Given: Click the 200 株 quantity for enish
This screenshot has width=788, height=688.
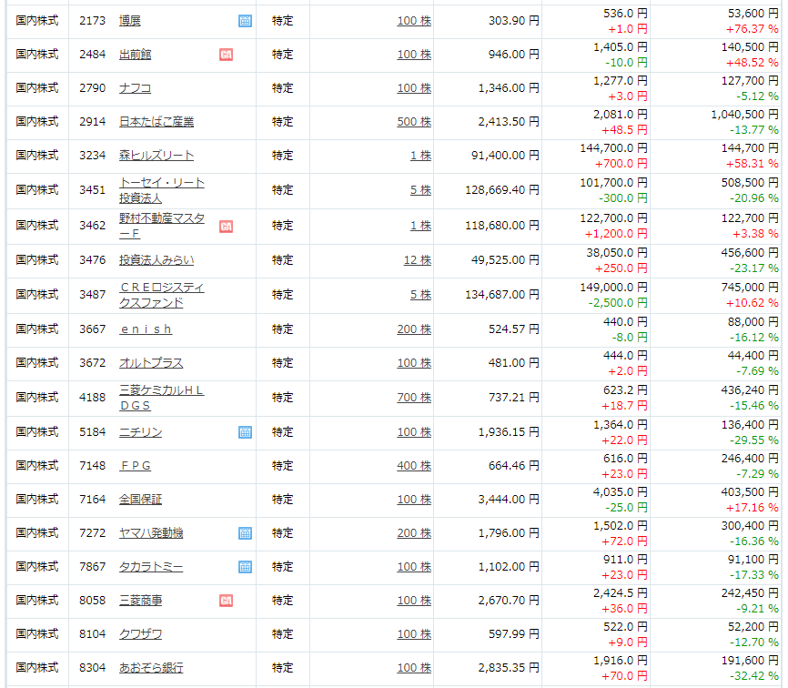Looking at the screenshot, I should pyautogui.click(x=414, y=329).
